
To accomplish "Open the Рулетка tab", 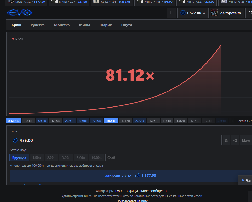I will tap(38, 25).
